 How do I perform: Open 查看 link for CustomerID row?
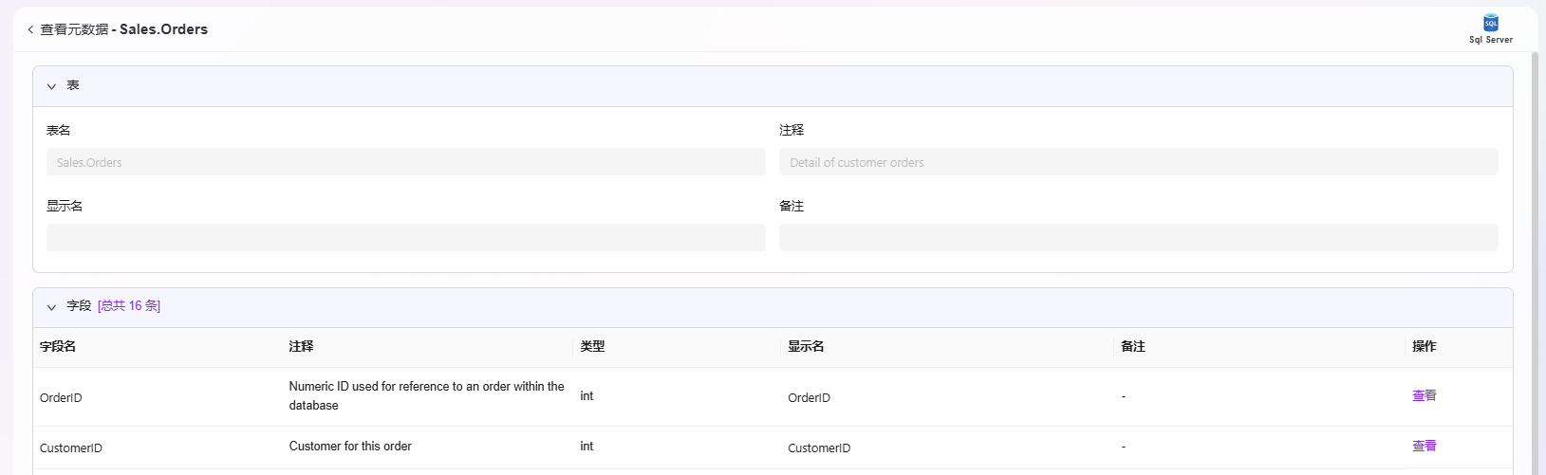(x=1425, y=447)
